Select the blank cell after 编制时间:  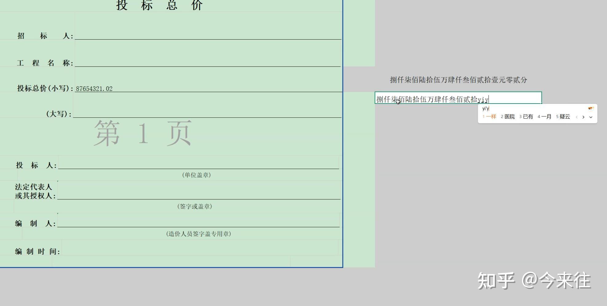pyautogui.click(x=200, y=251)
